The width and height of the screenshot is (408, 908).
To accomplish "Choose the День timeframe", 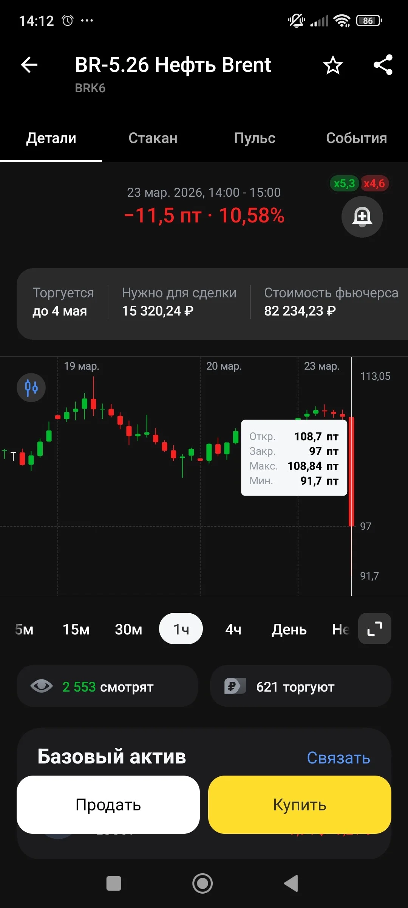I will coord(289,630).
